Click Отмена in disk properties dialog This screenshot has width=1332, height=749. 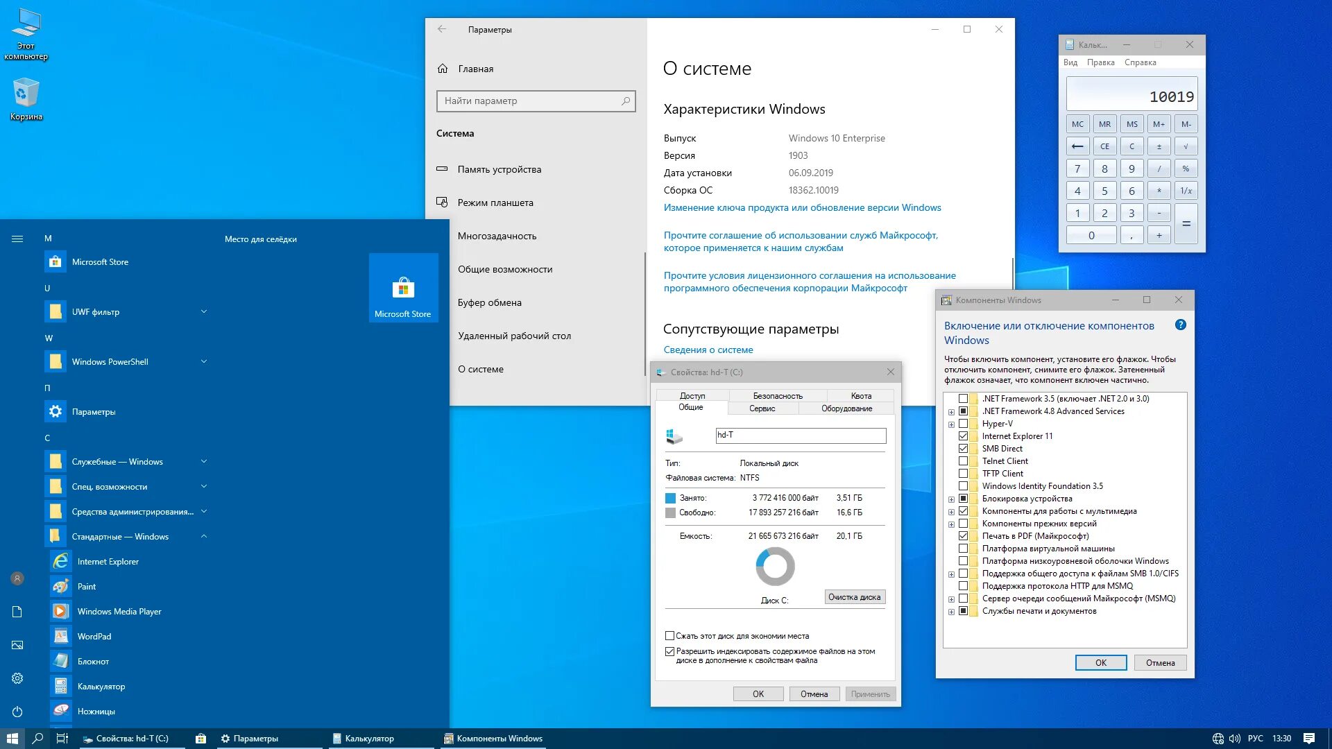click(814, 694)
